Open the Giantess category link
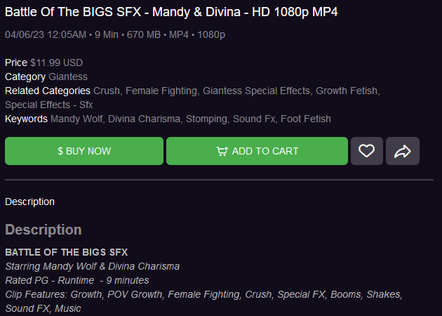 click(x=68, y=77)
